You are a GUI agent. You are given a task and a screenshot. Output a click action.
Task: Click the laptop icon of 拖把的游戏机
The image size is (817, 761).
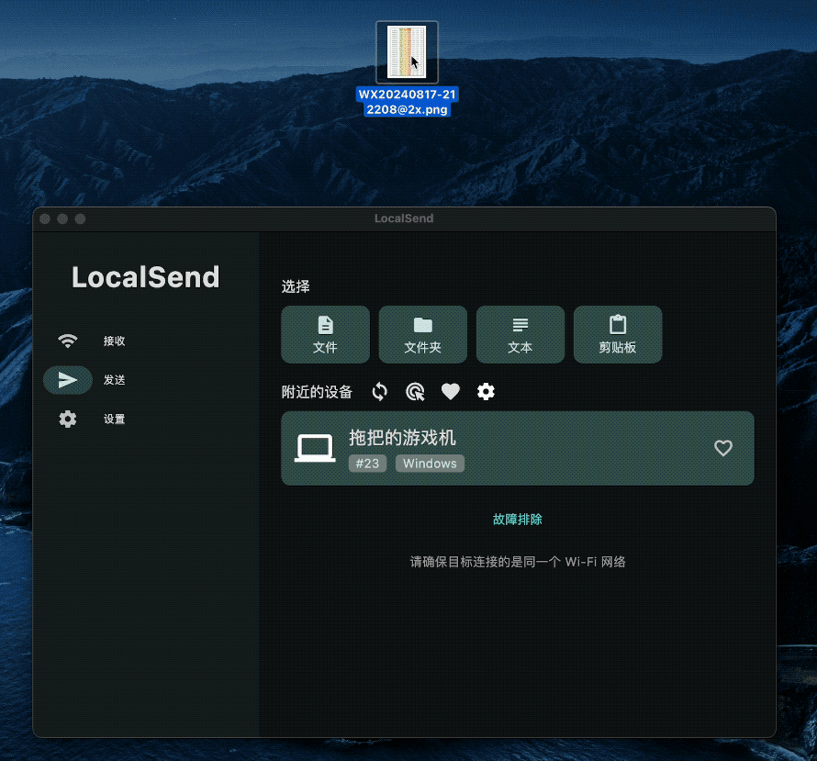pyautogui.click(x=315, y=448)
